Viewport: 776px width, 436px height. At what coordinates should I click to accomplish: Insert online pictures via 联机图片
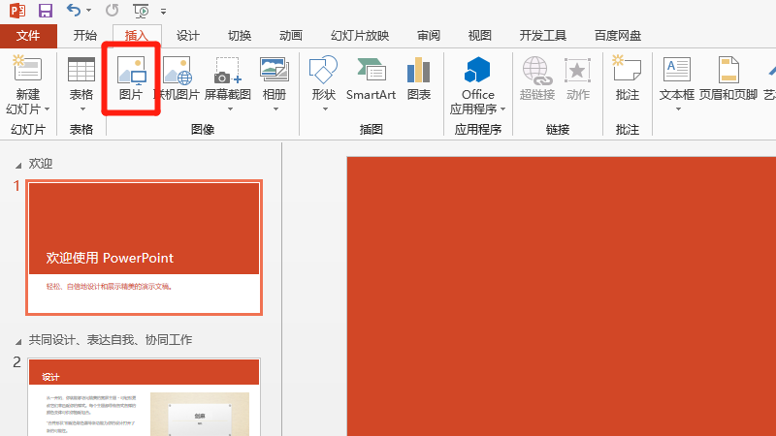coord(178,78)
